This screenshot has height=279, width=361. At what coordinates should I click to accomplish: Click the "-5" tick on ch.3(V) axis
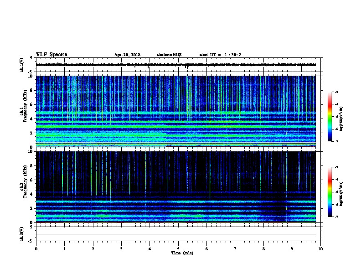click(x=31, y=241)
